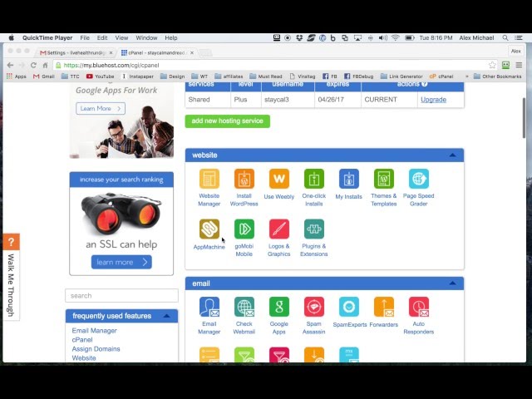Open the View menu
This screenshot has height=399, width=532.
(121, 38)
